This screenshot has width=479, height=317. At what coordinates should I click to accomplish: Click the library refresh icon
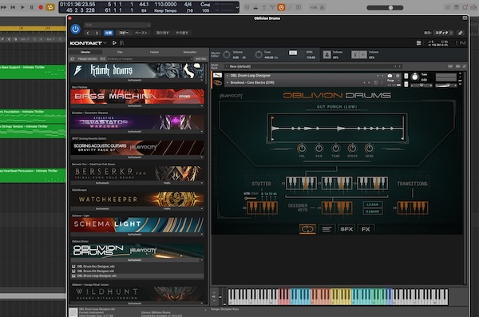(x=73, y=59)
